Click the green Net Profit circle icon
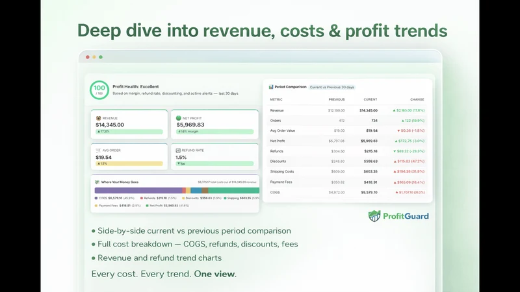Screen dimensions: 520x292 (x=178, y=118)
